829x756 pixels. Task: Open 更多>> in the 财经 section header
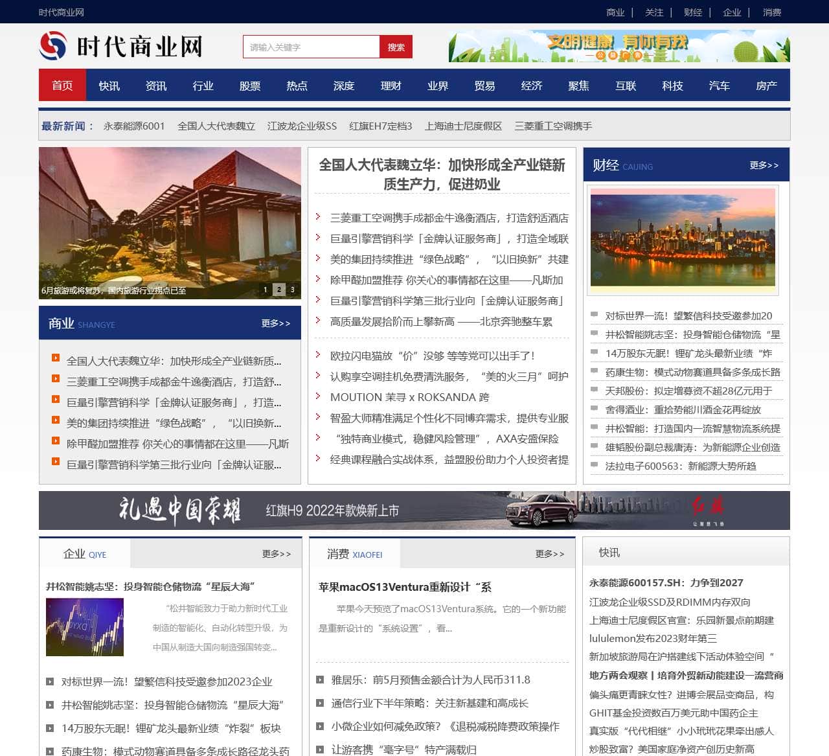[764, 165]
